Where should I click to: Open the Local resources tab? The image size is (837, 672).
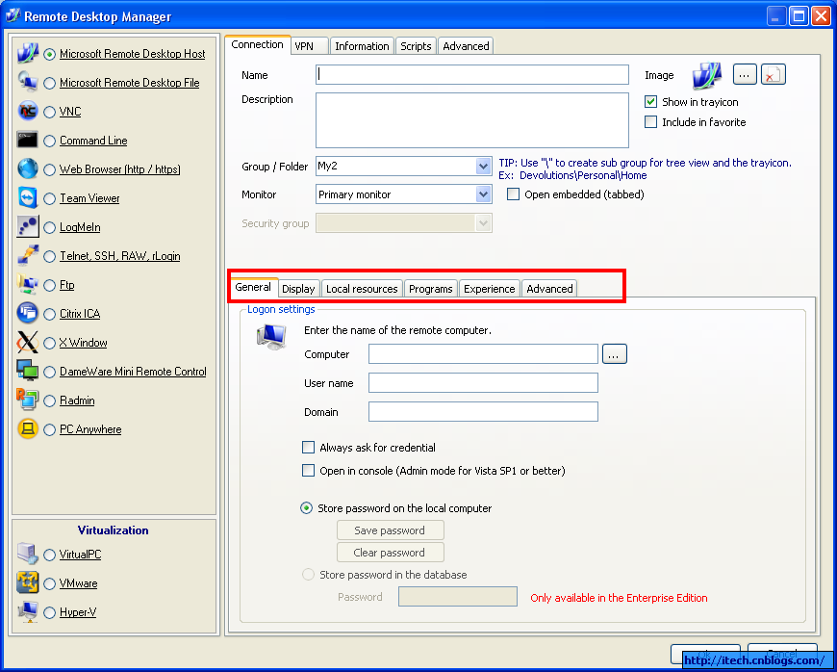click(x=362, y=289)
